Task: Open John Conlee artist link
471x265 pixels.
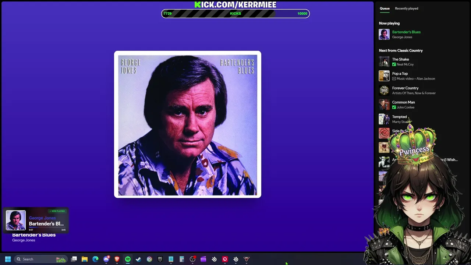Action: pos(406,107)
